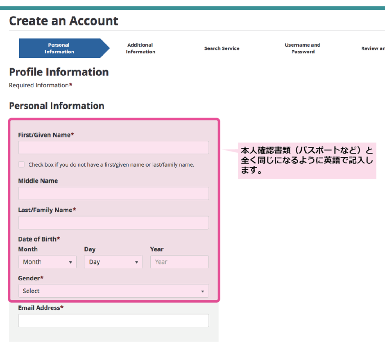Viewport: 385px width, 346px height.
Task: Open the Month dropdown
Action: point(47,262)
